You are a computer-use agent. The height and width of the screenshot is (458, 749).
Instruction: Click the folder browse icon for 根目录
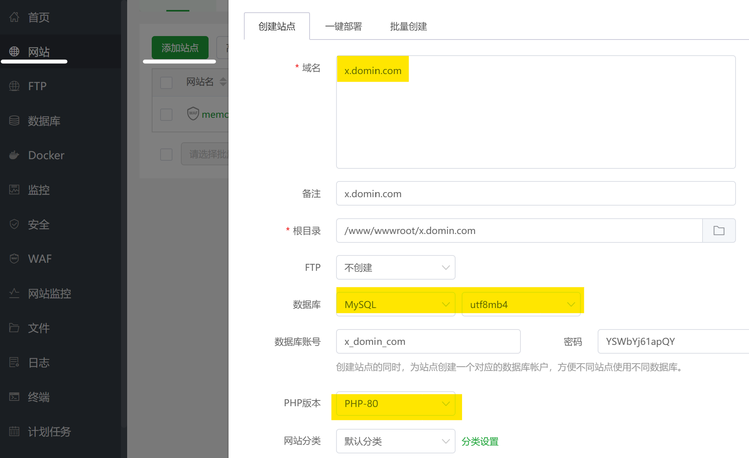(719, 231)
